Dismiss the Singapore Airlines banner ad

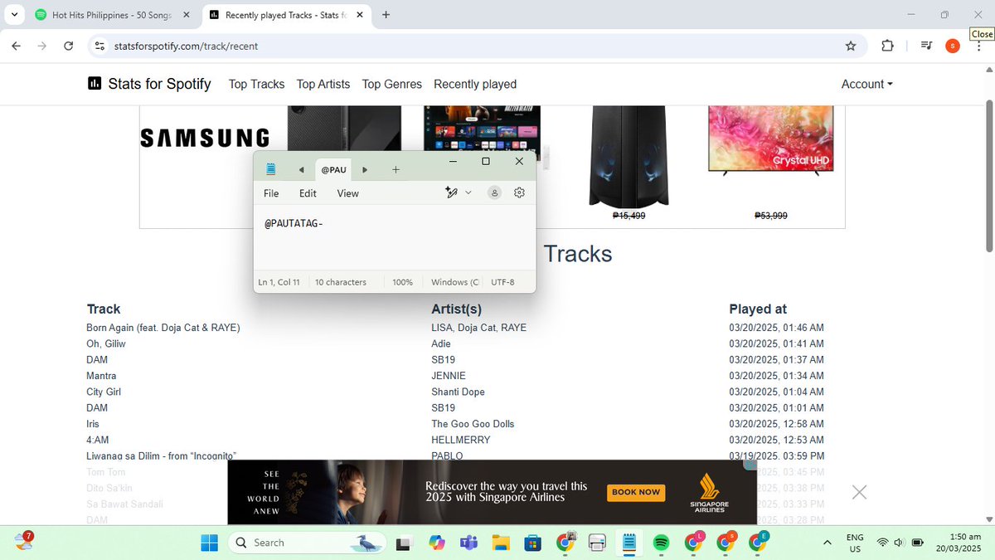coord(859,492)
